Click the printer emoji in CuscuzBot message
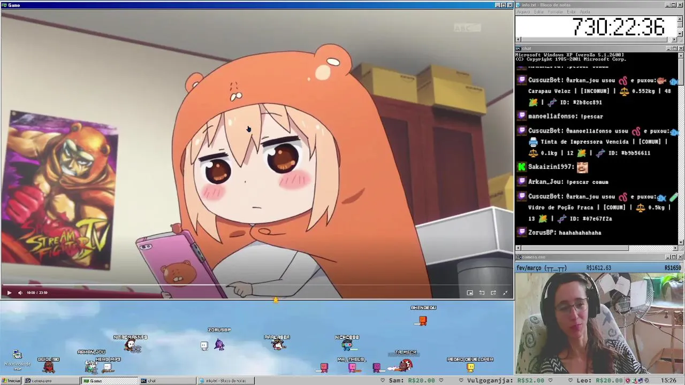 [x=533, y=142]
